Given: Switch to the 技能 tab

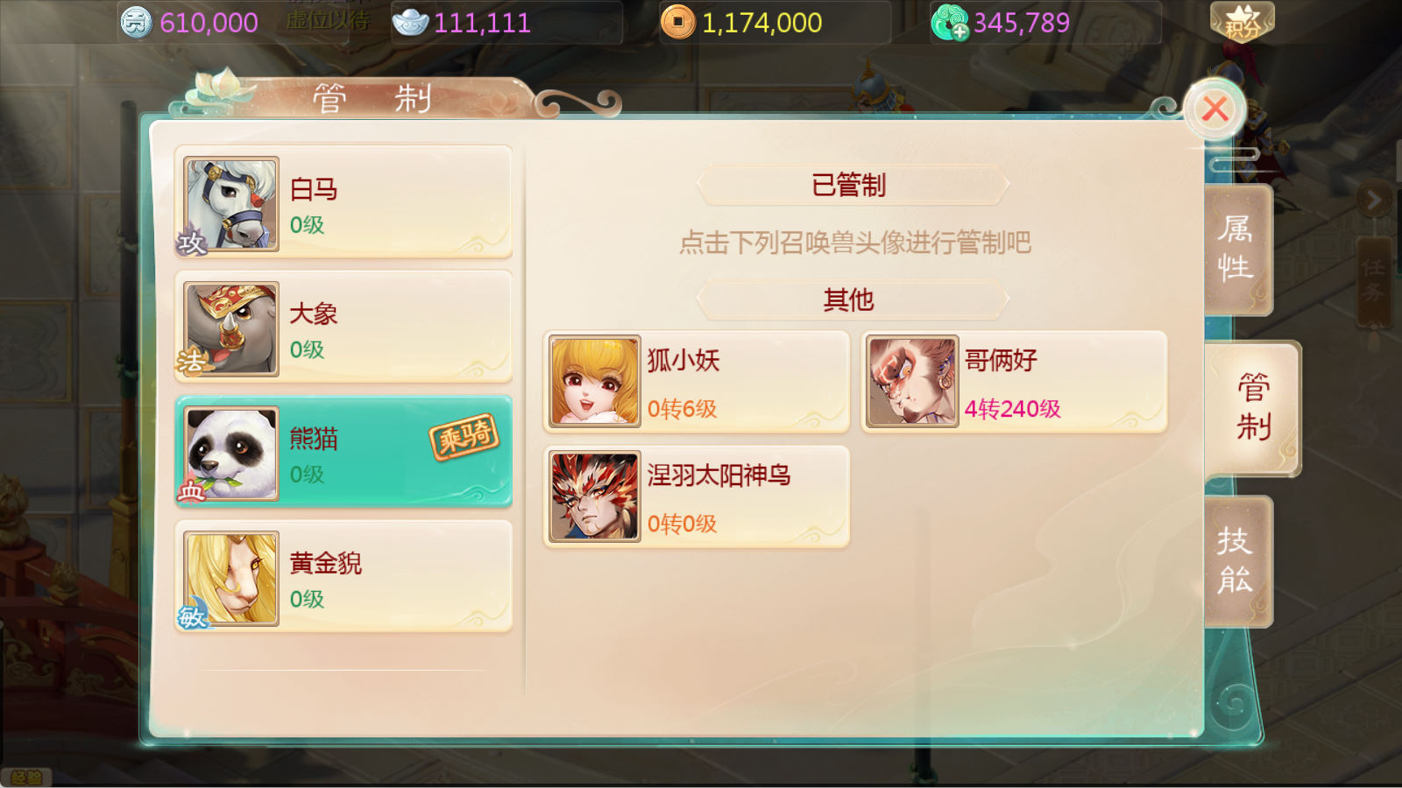Looking at the screenshot, I should [1236, 561].
